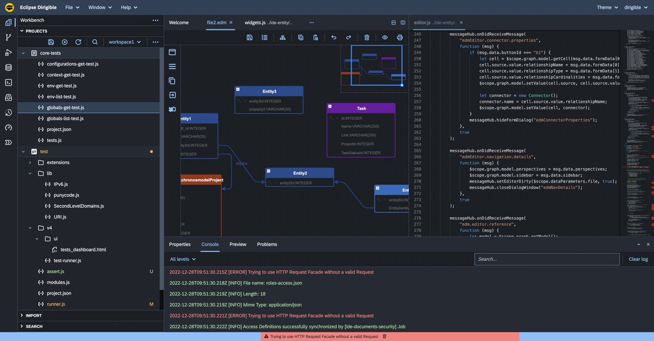Open the Window menu
Image resolution: width=654 pixels, height=341 pixels.
(x=100, y=7)
